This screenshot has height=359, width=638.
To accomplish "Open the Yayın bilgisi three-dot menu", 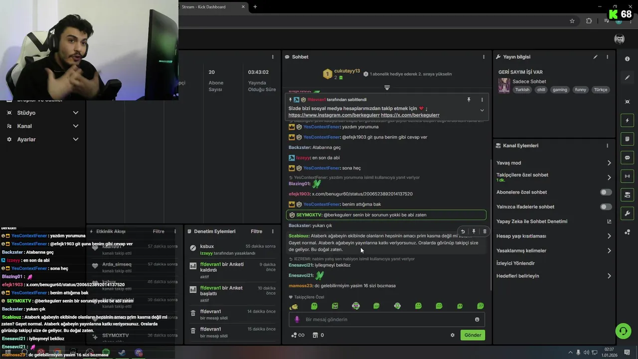I will [x=607, y=57].
